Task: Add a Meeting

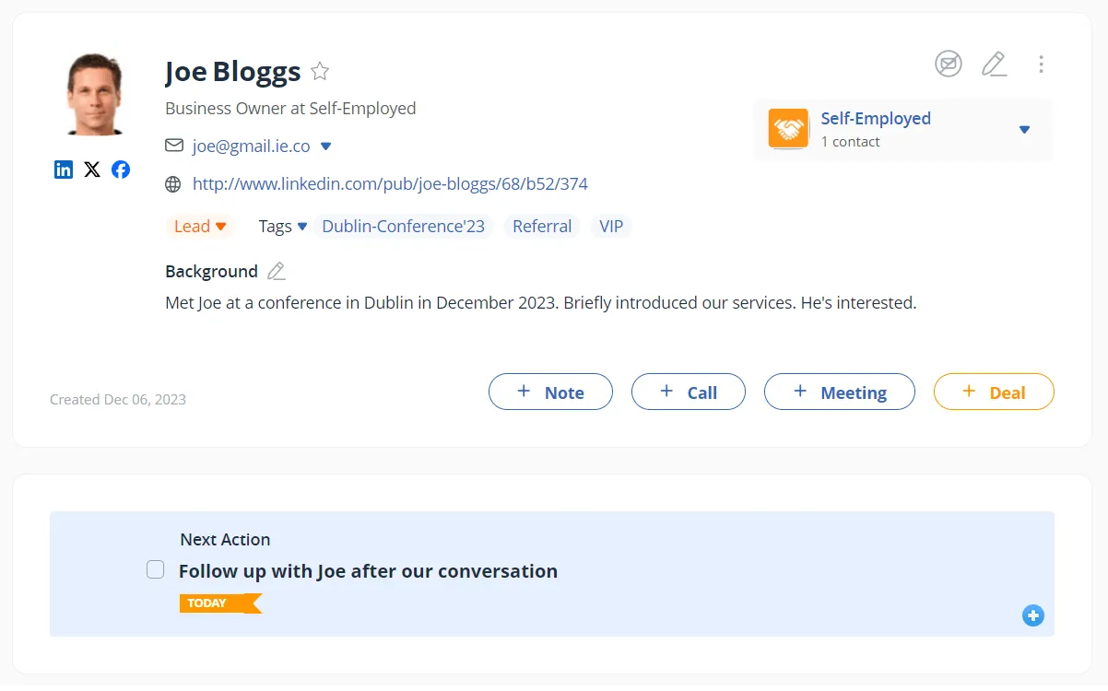Action: (840, 392)
